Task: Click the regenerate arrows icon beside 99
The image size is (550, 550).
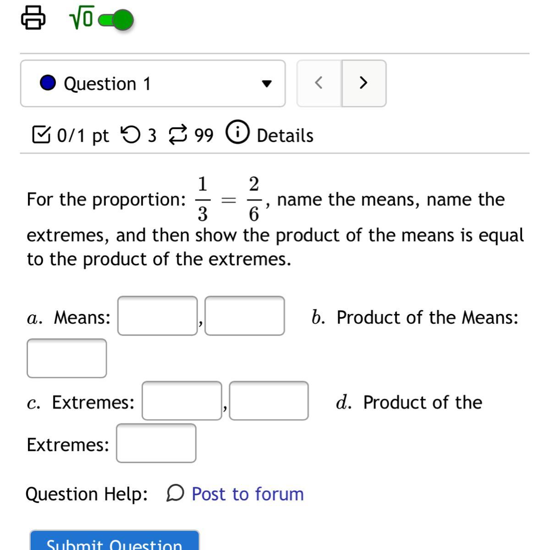Action: pos(178,135)
